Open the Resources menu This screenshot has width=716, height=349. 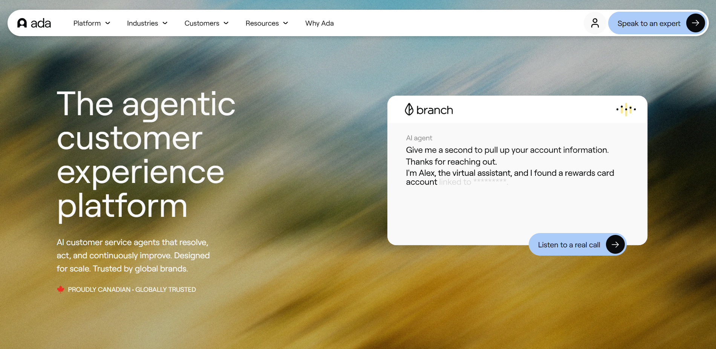click(x=267, y=23)
